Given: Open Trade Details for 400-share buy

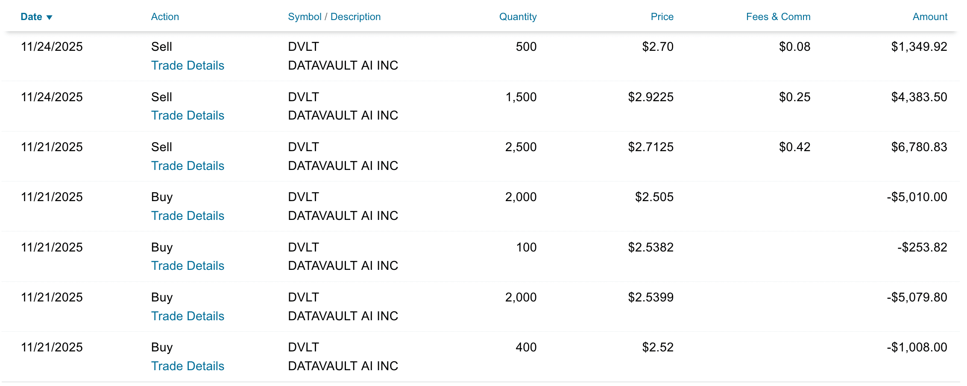Looking at the screenshot, I should point(188,366).
